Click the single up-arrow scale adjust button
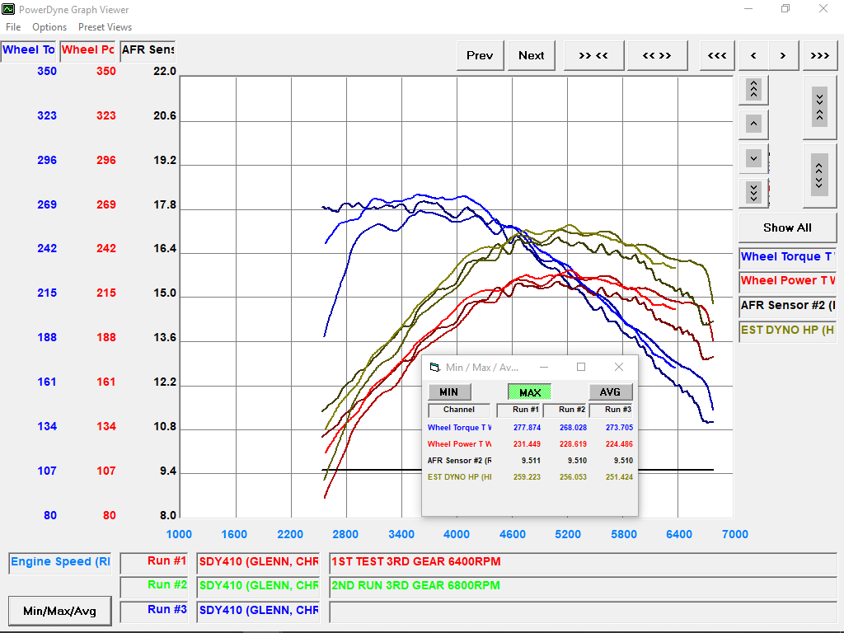This screenshot has height=633, width=844. pyautogui.click(x=753, y=124)
